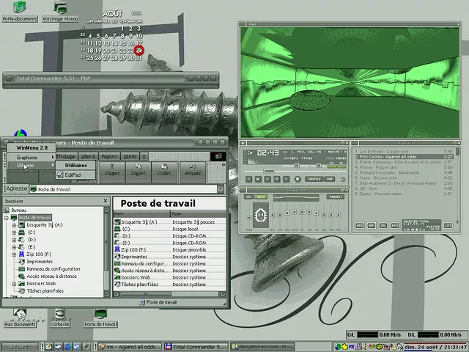Click the equalizer PRESETS button

coord(334,197)
